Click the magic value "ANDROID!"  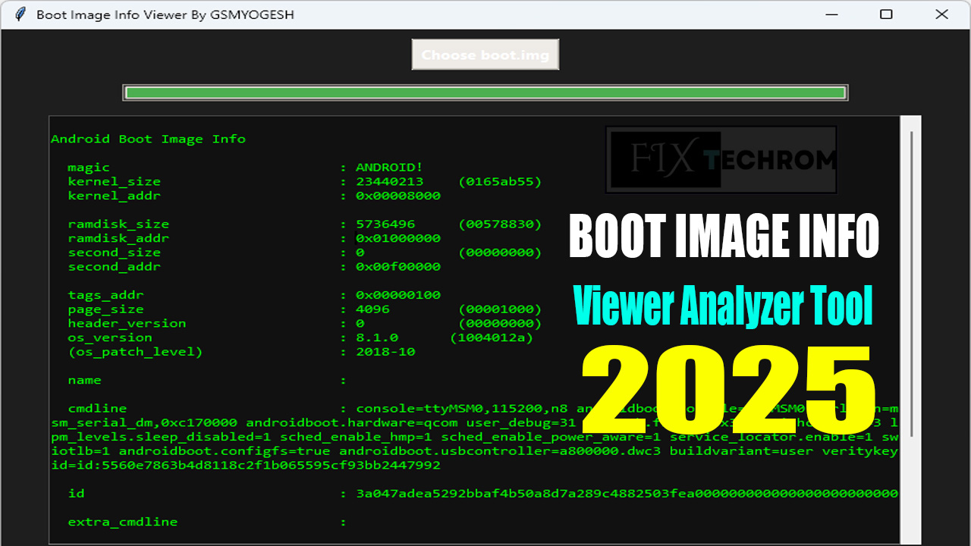point(390,168)
